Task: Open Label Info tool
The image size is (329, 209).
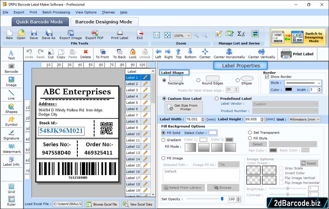Action: click(11, 161)
